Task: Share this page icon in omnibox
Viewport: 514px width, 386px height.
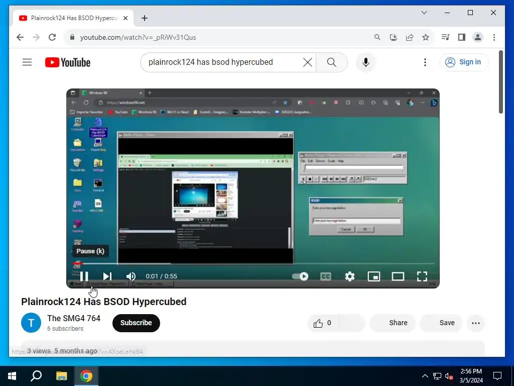Action: pyautogui.click(x=410, y=37)
